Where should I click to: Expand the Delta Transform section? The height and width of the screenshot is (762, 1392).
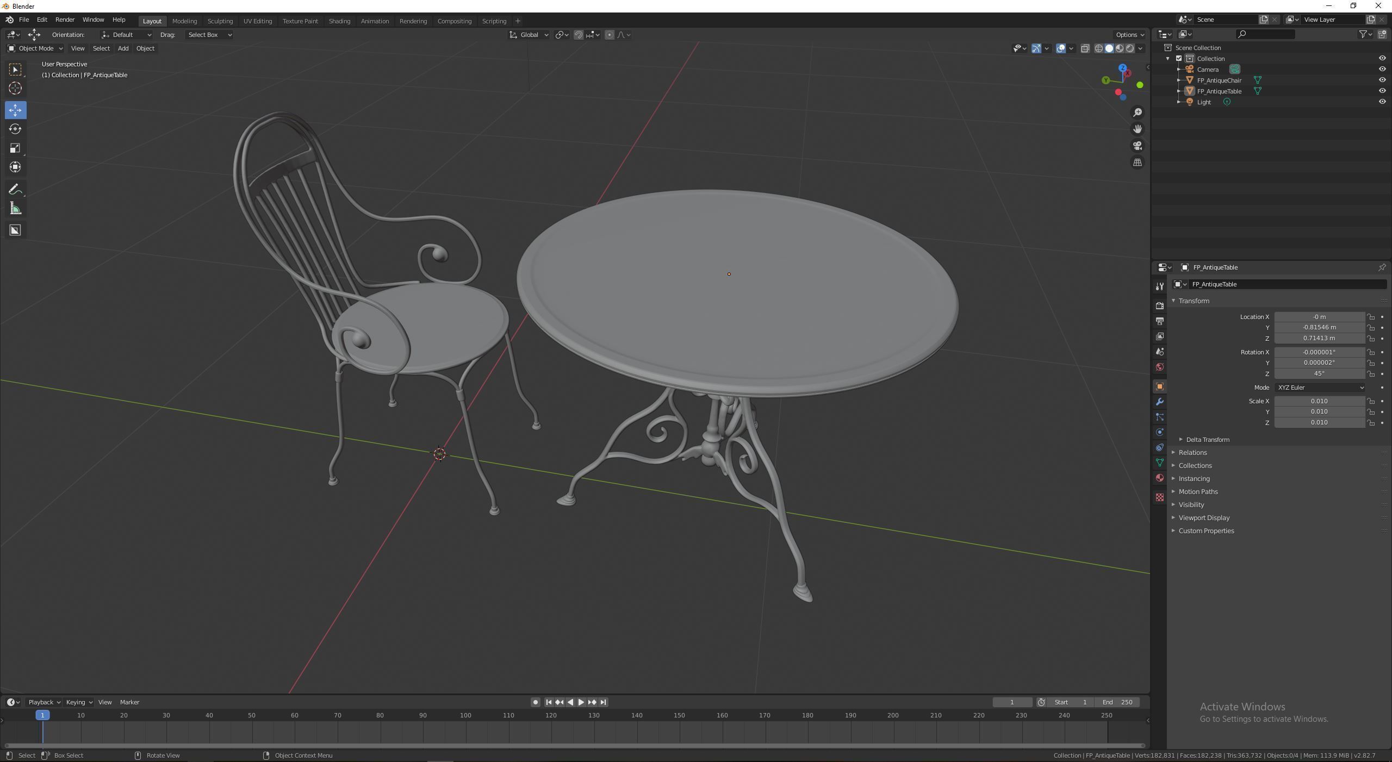[1207, 439]
